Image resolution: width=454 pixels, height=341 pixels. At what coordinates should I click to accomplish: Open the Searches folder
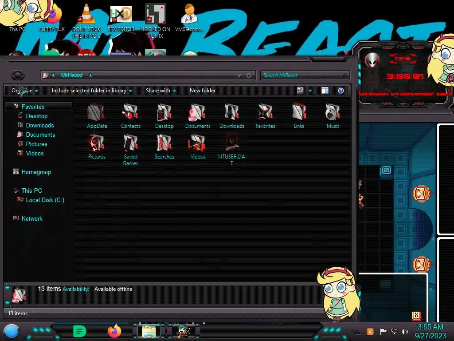[164, 147]
